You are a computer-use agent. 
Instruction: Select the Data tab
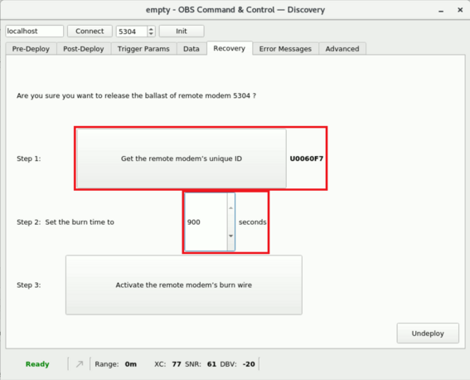click(191, 49)
